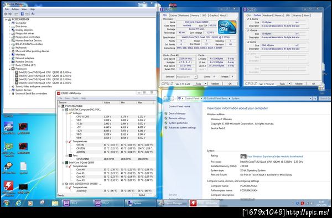332x218 pixels.
Task: Click the Value column header in HWMonitor
Action: [x=111, y=102]
